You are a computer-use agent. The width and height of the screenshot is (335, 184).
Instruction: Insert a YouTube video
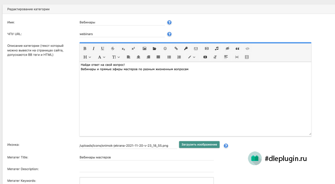click(205, 57)
